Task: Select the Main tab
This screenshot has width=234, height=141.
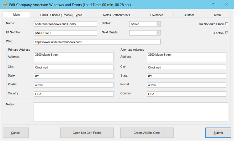Action: coord(16,15)
